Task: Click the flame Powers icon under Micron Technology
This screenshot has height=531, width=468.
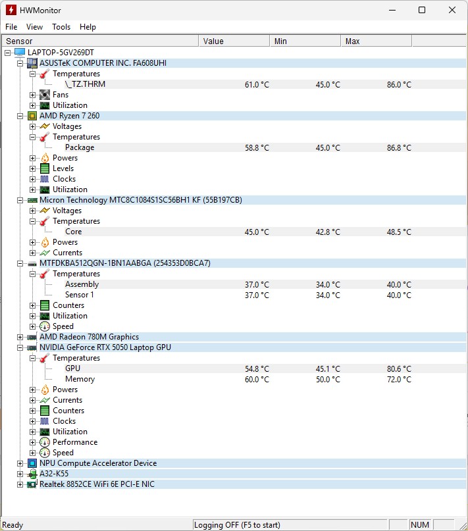Action: [45, 242]
